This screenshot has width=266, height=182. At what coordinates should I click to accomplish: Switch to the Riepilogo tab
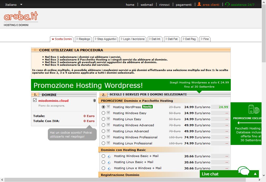tap(83, 39)
